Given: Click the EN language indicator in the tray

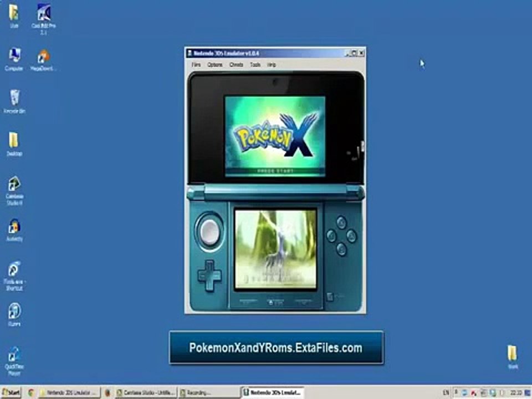Looking at the screenshot, I should point(446,392).
